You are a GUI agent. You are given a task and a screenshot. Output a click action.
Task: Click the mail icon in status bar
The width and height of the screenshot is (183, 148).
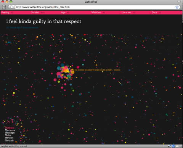point(177,146)
